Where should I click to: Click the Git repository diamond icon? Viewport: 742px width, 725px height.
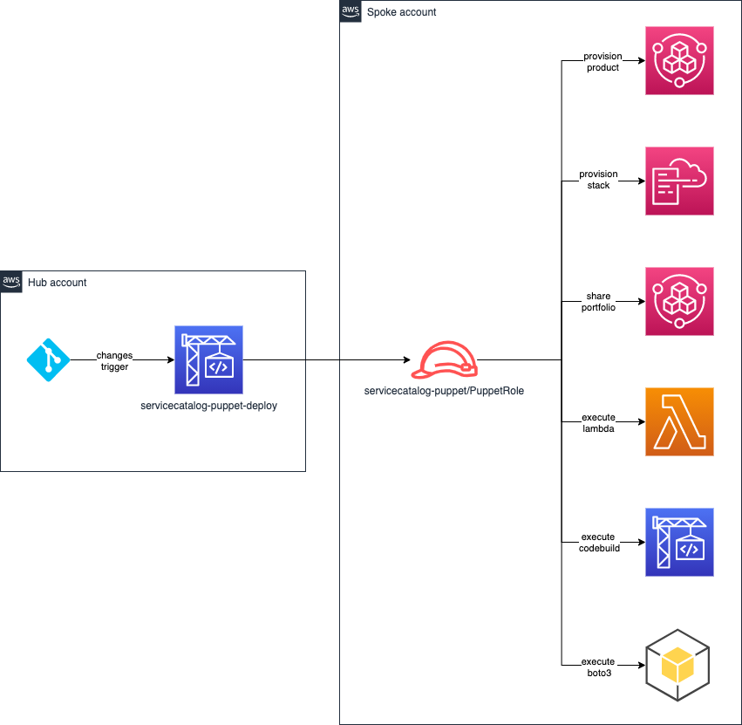pyautogui.click(x=48, y=360)
